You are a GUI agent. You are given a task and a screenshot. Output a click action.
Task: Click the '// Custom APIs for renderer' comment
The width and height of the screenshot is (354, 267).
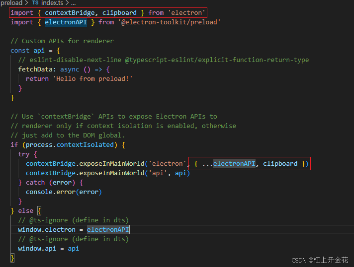tap(62, 41)
